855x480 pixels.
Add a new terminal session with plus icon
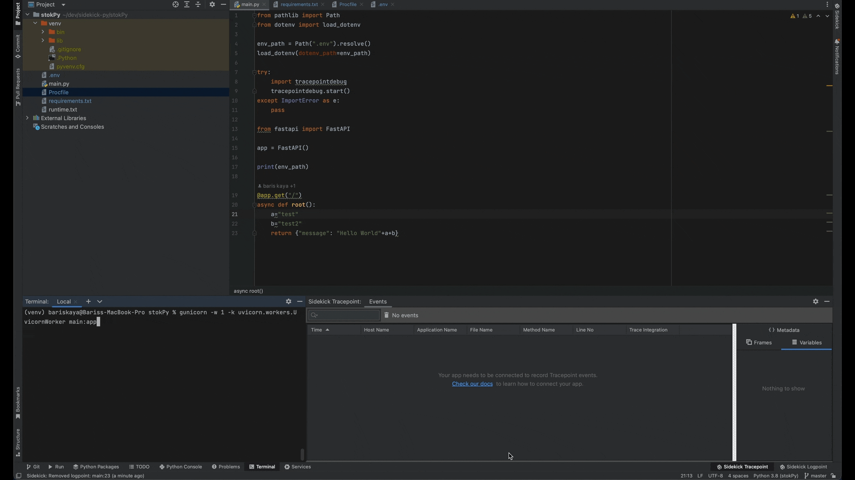pos(88,301)
